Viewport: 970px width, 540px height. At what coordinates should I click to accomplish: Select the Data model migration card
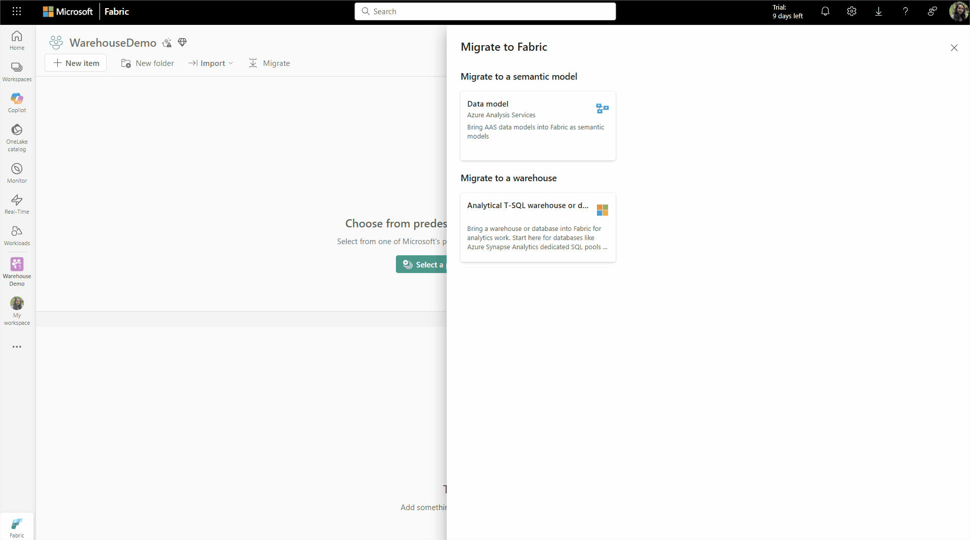point(538,125)
